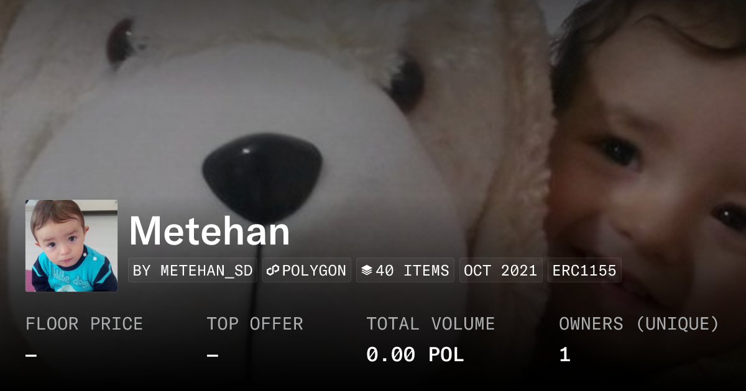This screenshot has height=391, width=746.
Task: Select the POLYGON chain label text
Action: (x=314, y=271)
